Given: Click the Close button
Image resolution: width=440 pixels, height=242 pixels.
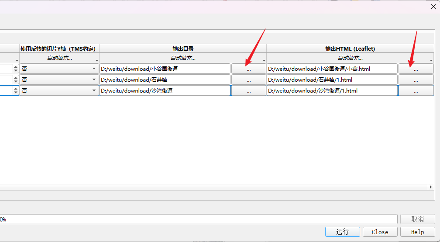Looking at the screenshot, I should pos(380,232).
